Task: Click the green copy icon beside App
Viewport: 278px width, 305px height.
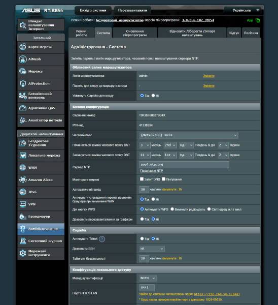Action: tap(258, 20)
